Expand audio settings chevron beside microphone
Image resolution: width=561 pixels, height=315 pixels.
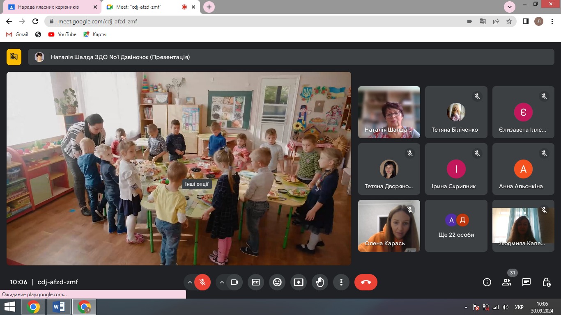pyautogui.click(x=190, y=282)
